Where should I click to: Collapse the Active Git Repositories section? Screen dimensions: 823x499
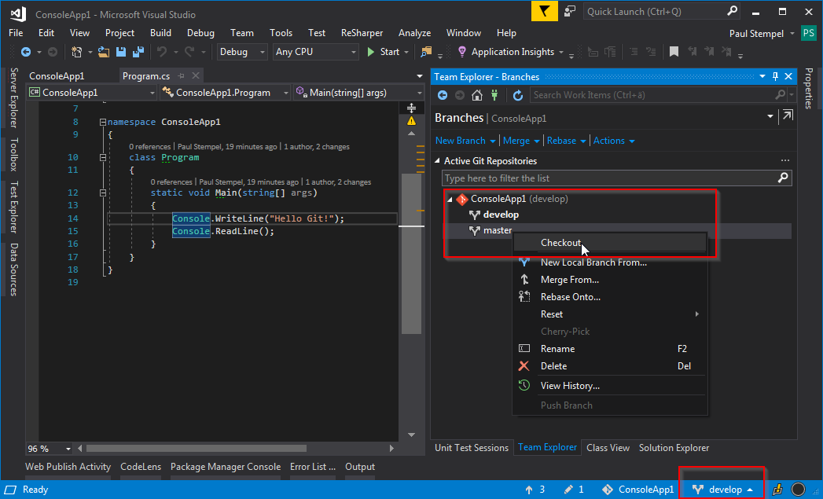(439, 161)
